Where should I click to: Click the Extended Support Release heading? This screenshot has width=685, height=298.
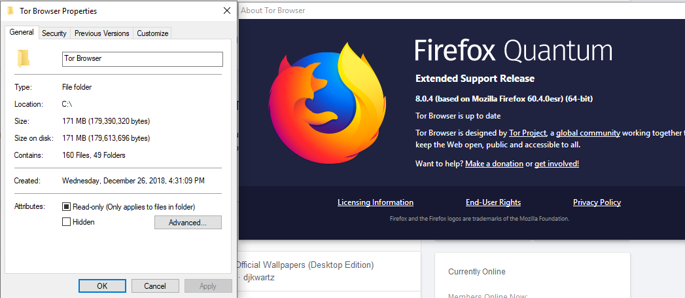475,79
